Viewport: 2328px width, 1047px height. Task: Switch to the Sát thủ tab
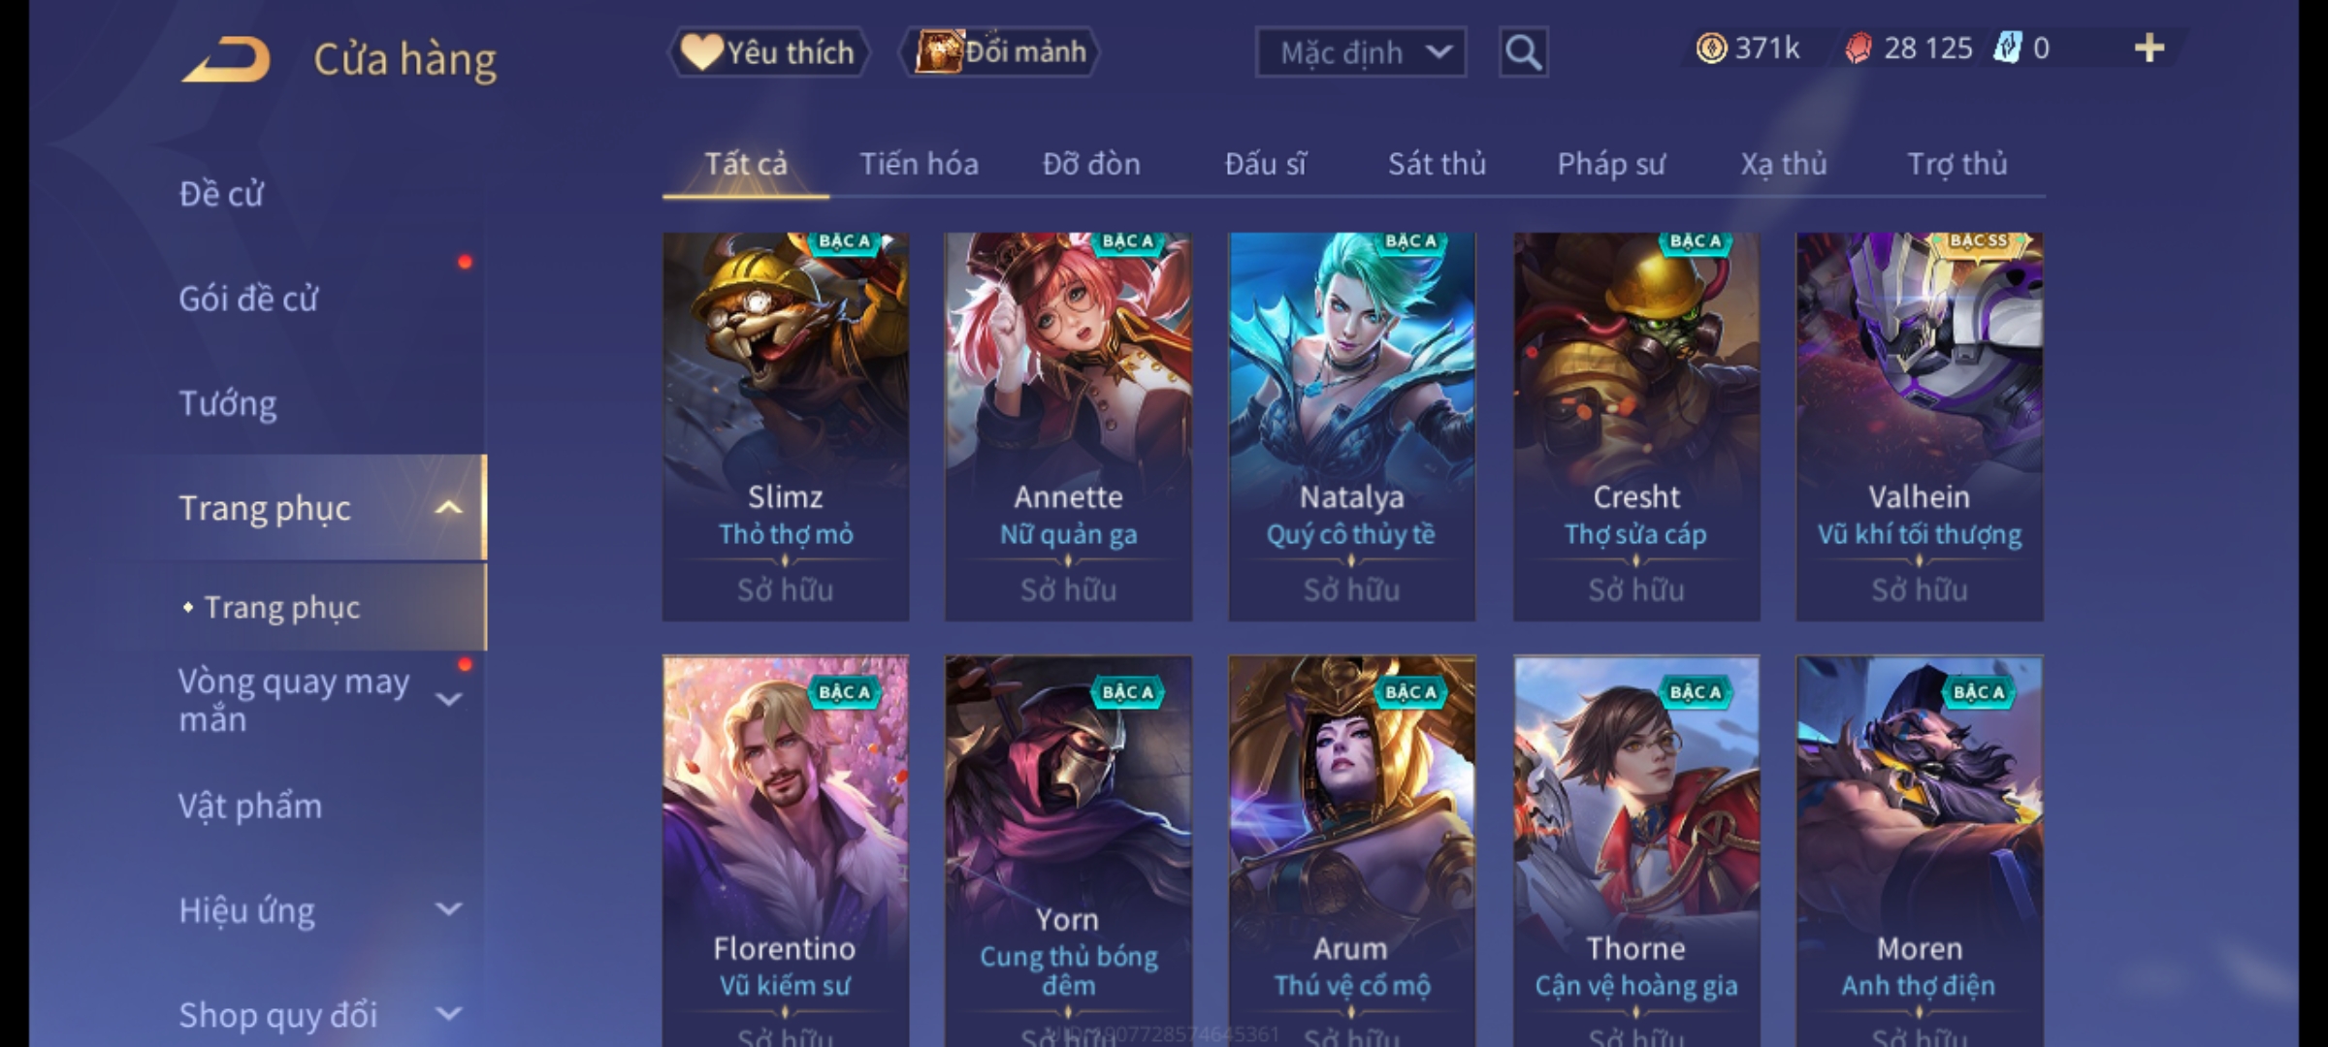pos(1437,164)
